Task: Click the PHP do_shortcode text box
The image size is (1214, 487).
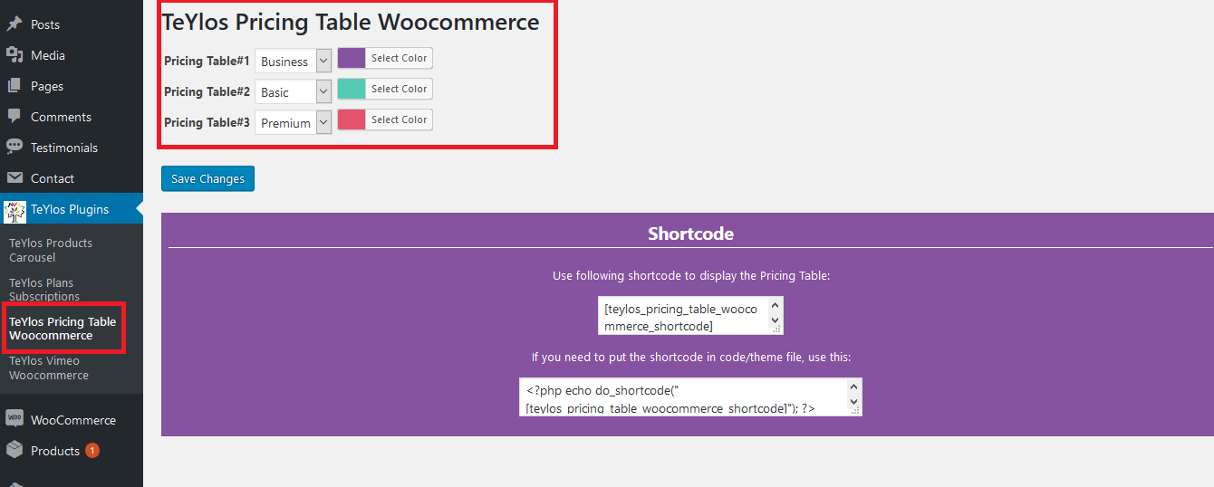Action: coord(684,397)
